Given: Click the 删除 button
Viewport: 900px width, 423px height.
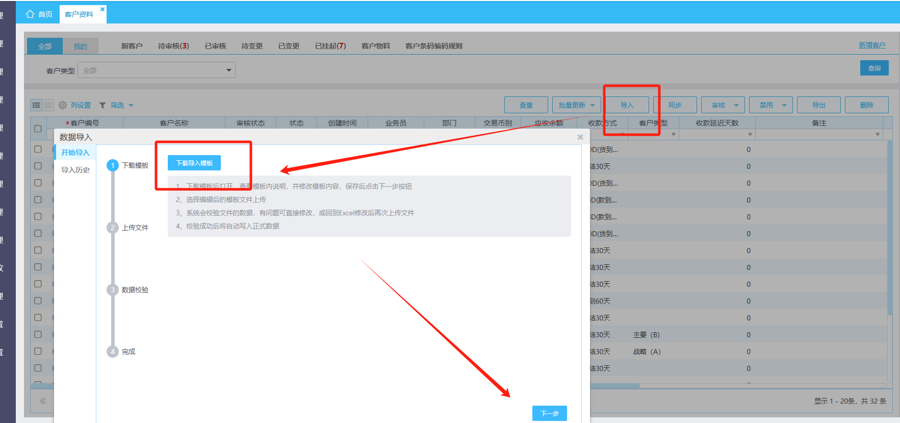Looking at the screenshot, I should coord(867,105).
